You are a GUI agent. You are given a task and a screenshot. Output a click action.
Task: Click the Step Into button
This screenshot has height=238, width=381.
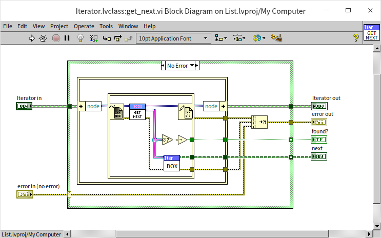[x=107, y=38]
